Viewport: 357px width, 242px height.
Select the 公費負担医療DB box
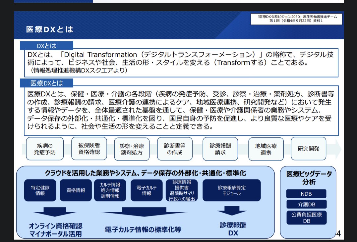pos(307,218)
